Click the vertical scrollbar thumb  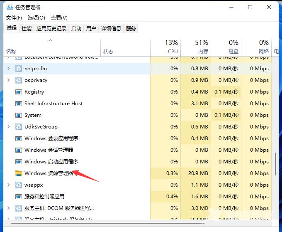(275, 164)
